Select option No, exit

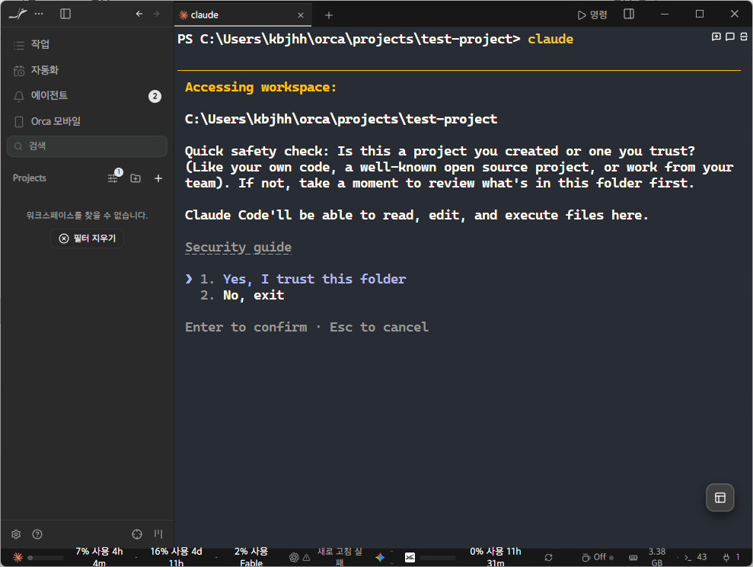tap(253, 295)
